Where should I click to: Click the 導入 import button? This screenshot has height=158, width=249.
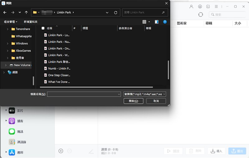click(216, 151)
